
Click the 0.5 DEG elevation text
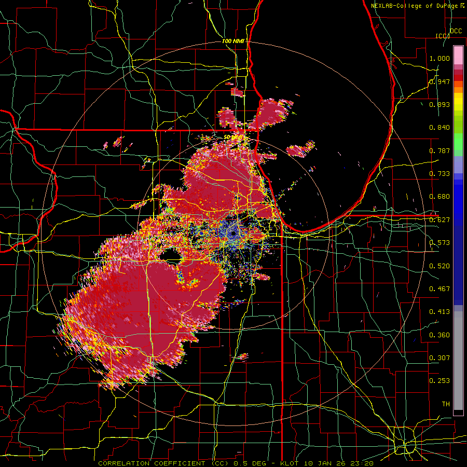249,463
